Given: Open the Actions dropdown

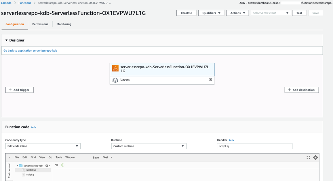Looking at the screenshot, I should 237,13.
